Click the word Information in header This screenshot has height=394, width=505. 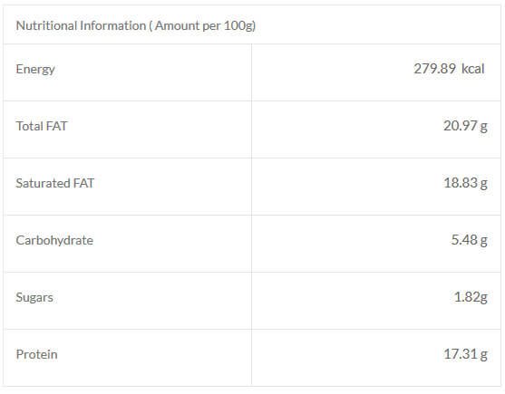coord(113,25)
